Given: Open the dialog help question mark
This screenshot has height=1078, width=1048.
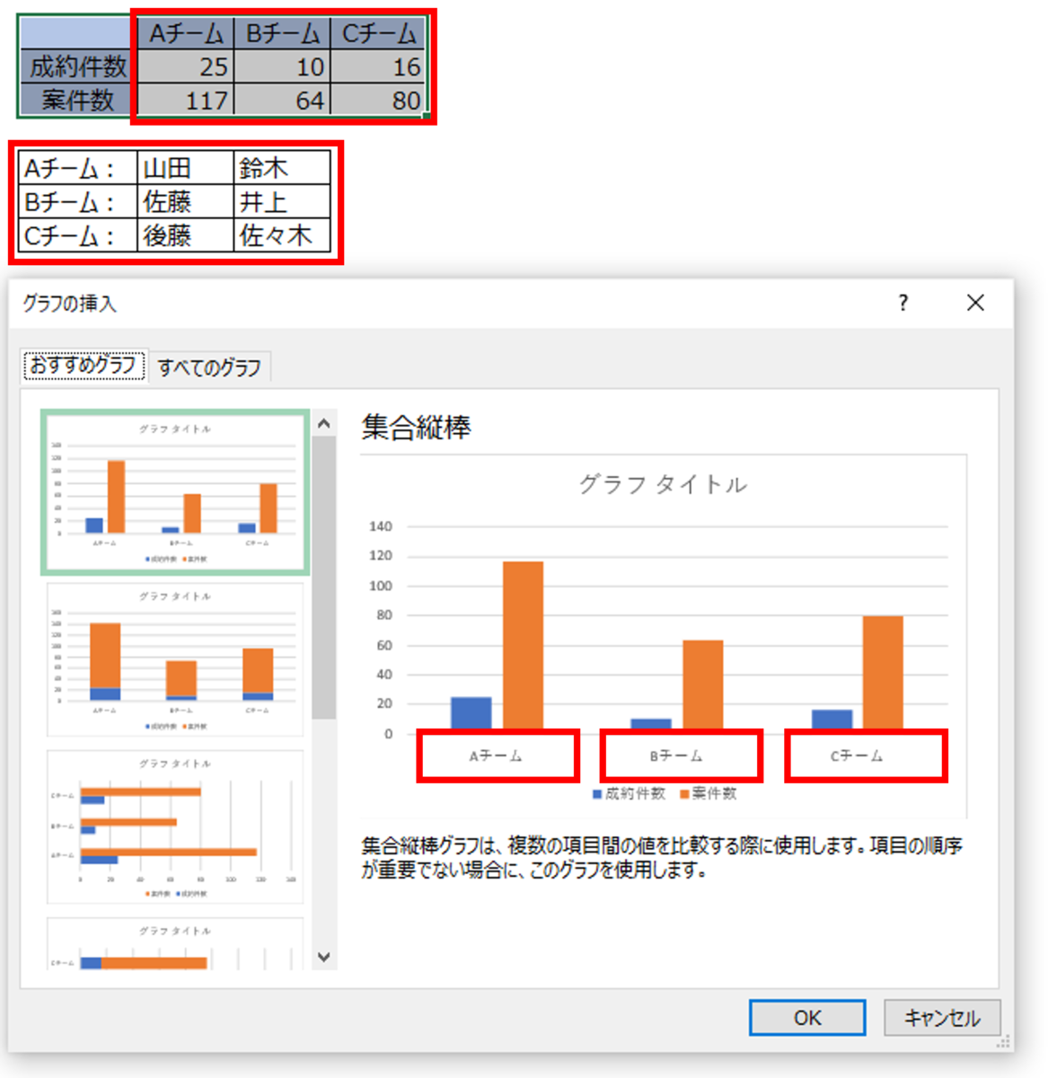Looking at the screenshot, I should coord(902,304).
